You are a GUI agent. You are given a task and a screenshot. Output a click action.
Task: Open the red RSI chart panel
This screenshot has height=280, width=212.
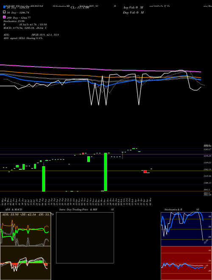[x=186, y=263]
